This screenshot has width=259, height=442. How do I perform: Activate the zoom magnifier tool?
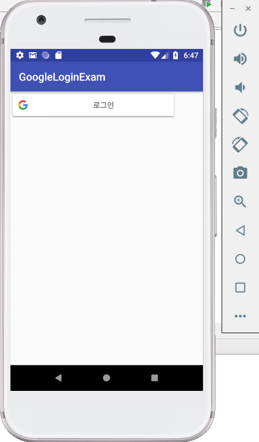coord(240,202)
